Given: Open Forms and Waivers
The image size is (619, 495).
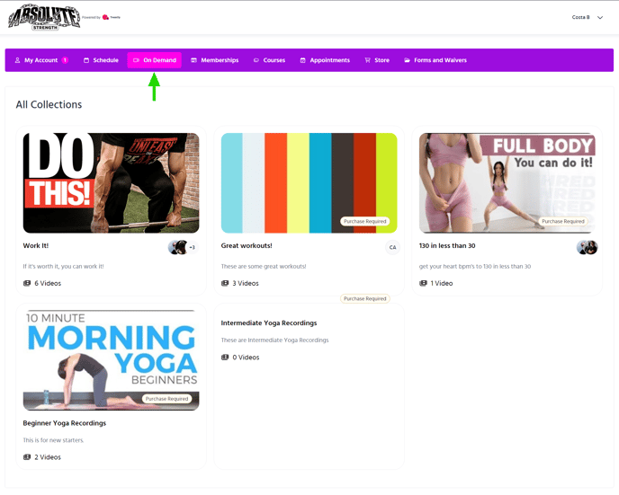Looking at the screenshot, I should (435, 60).
